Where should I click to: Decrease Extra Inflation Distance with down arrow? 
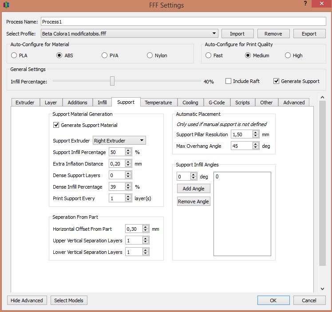(128, 166)
